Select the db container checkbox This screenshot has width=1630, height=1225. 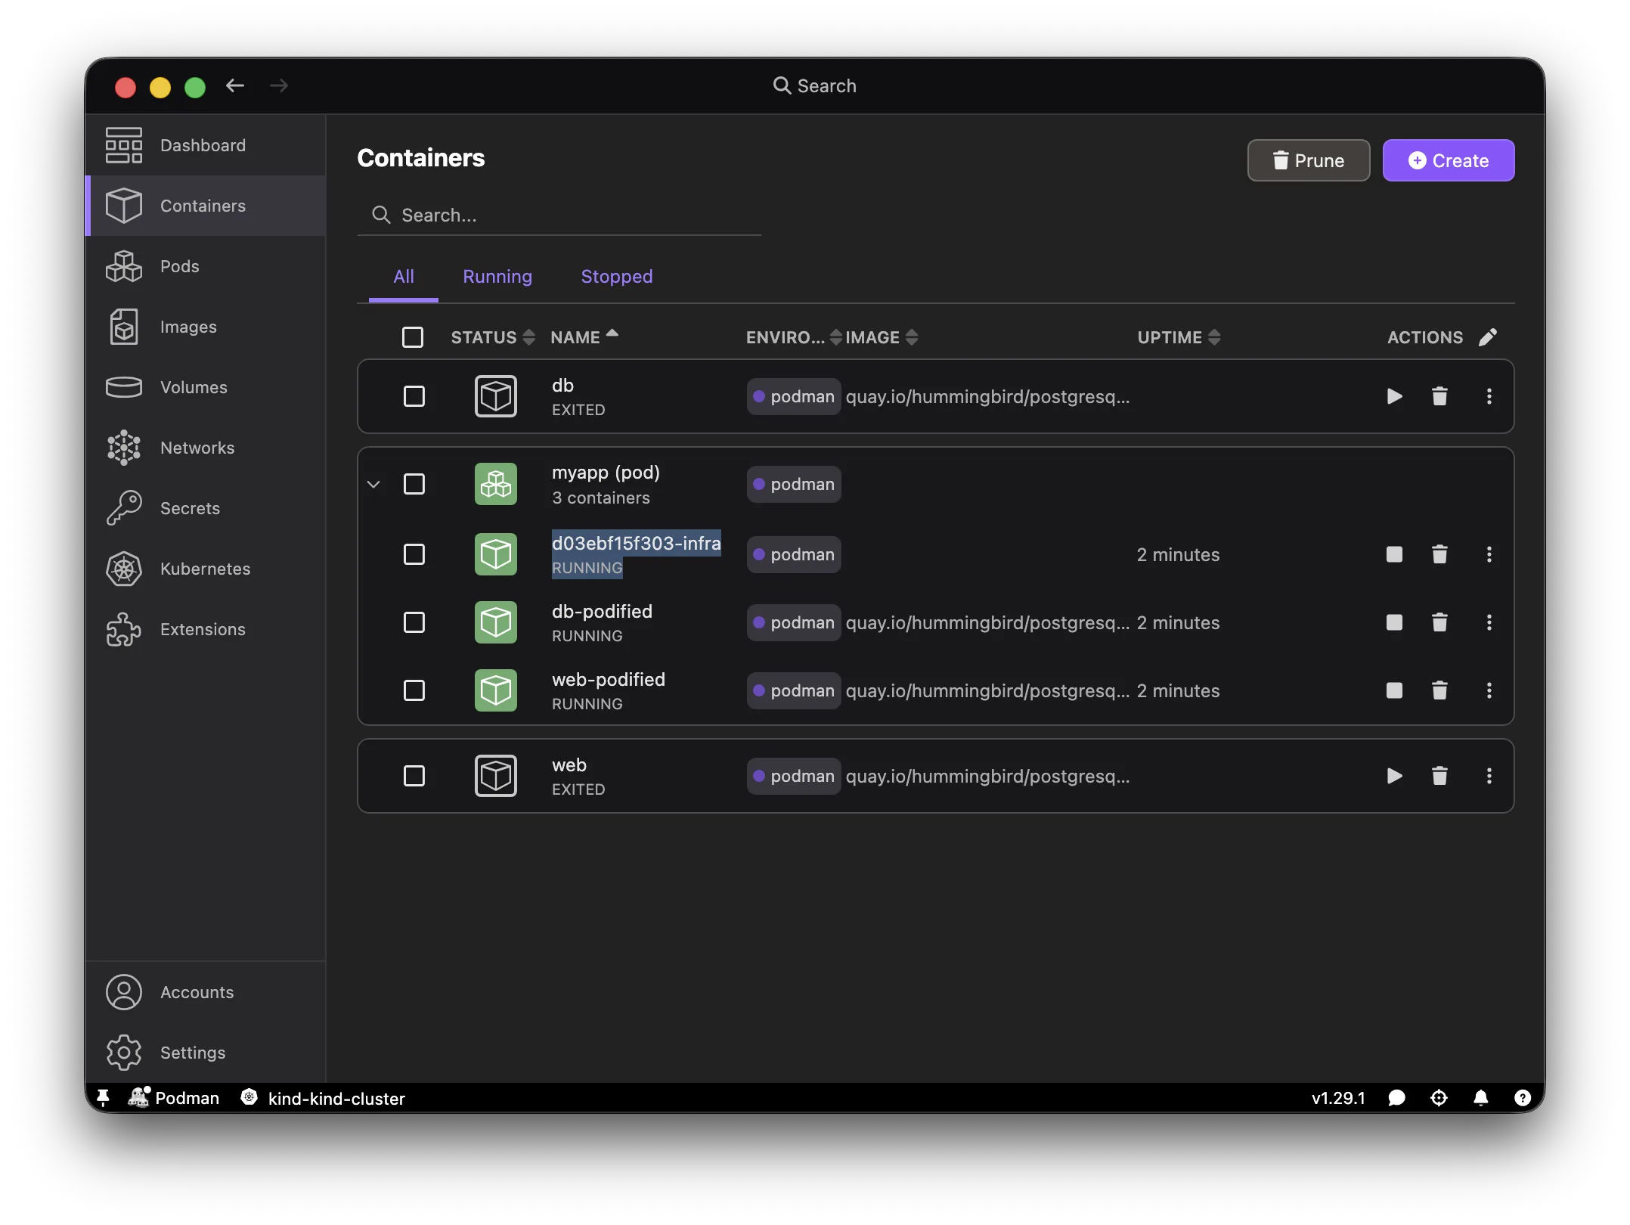[414, 396]
